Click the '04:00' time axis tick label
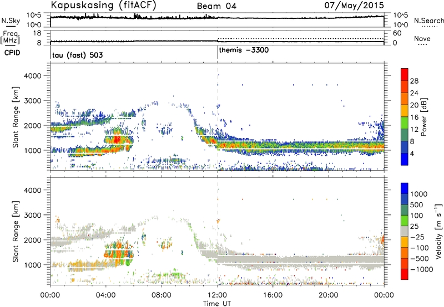 [x=106, y=295]
